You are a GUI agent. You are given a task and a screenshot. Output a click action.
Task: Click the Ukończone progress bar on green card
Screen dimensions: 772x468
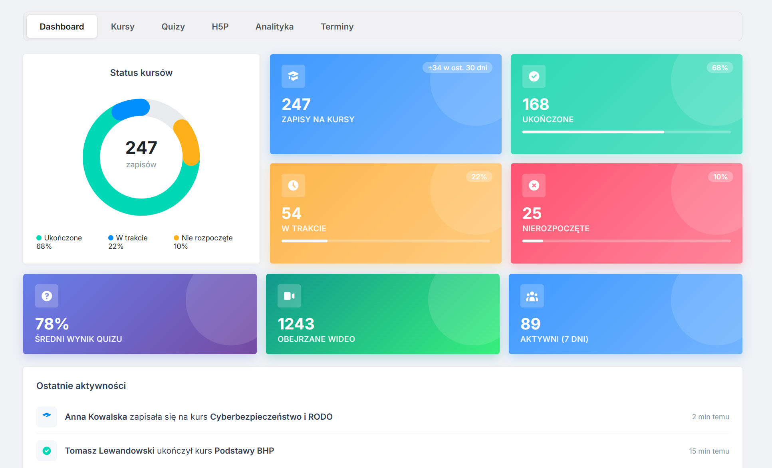click(626, 132)
